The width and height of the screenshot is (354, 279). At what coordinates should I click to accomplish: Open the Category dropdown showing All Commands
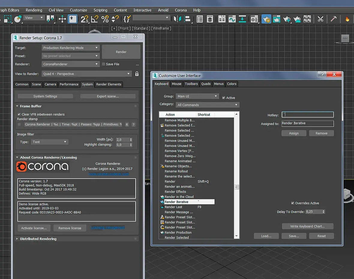[x=207, y=105]
